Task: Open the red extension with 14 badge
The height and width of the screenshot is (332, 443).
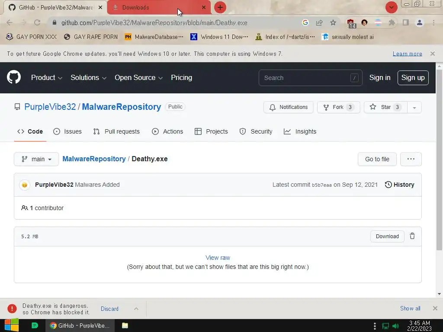Action: 351,23
